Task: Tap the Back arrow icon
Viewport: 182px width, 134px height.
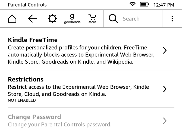Action: 33,19
